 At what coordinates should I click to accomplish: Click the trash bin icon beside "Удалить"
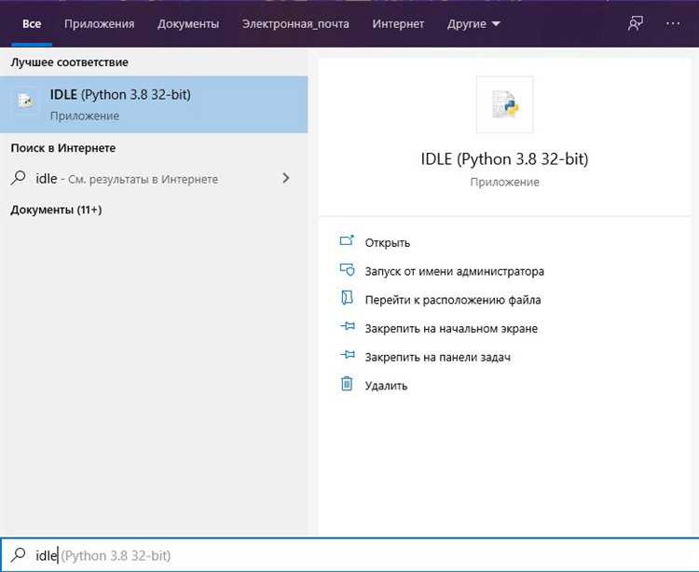[347, 383]
